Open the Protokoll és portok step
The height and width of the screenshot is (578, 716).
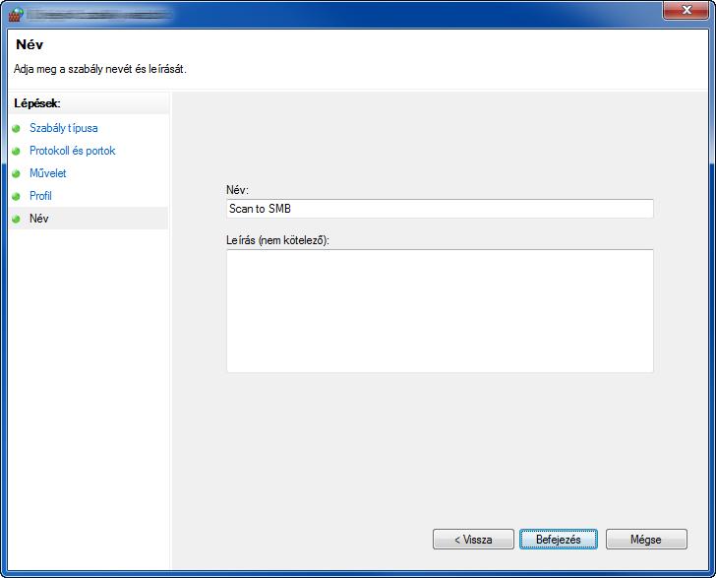point(73,151)
